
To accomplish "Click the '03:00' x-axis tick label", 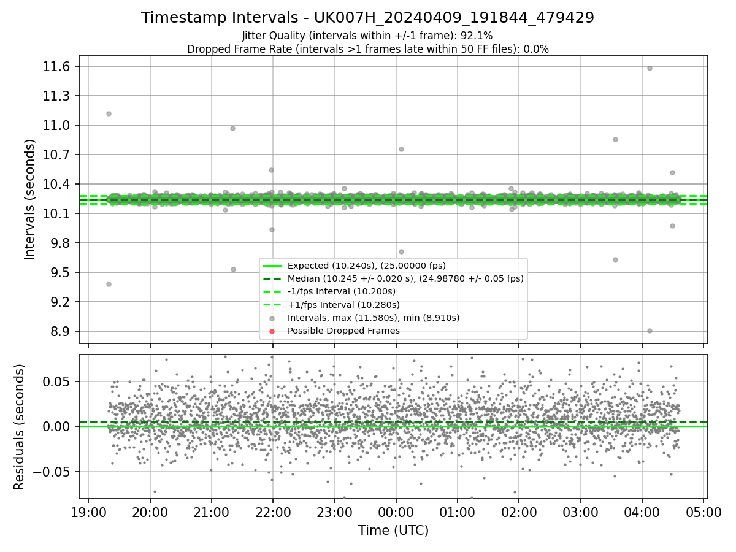I will pyautogui.click(x=580, y=513).
